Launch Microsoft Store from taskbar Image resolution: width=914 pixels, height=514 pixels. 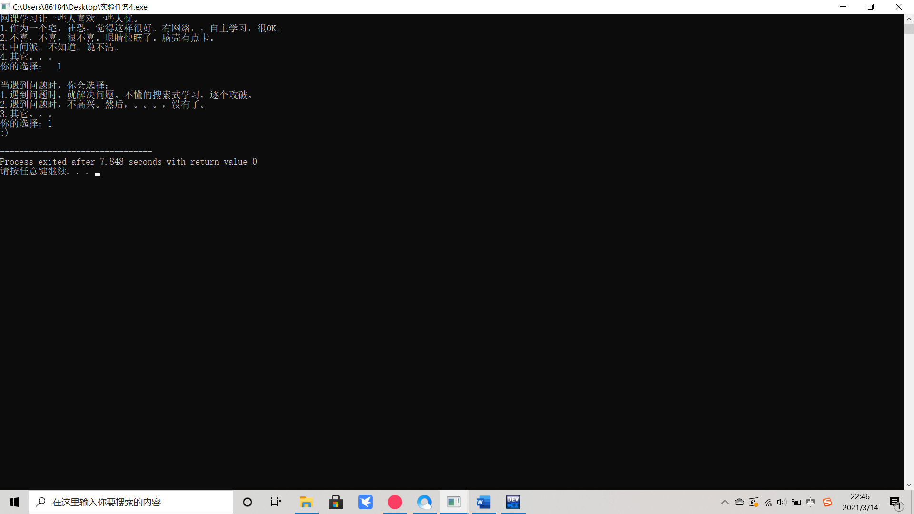336,502
